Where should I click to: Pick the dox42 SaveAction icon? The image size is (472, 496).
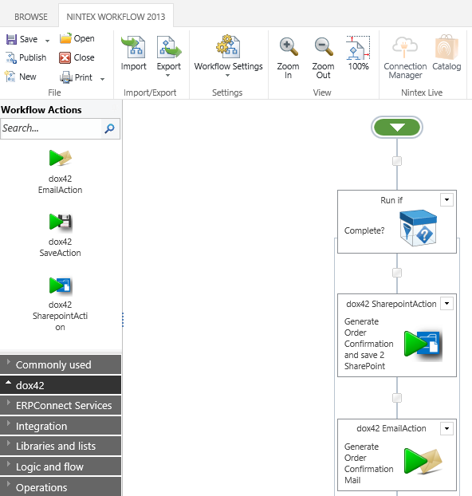[x=60, y=222]
